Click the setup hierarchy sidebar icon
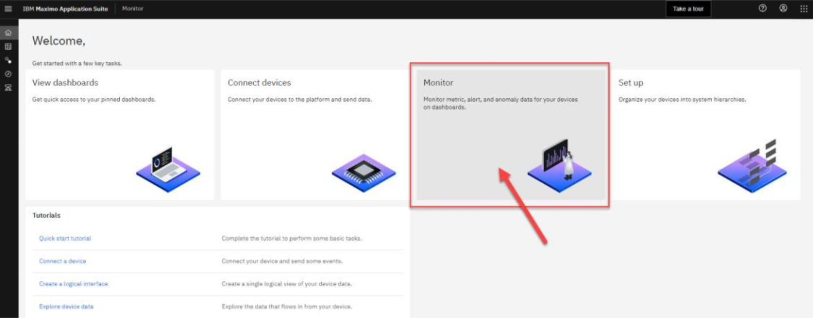Screen dimensions: 813x318 point(8,88)
